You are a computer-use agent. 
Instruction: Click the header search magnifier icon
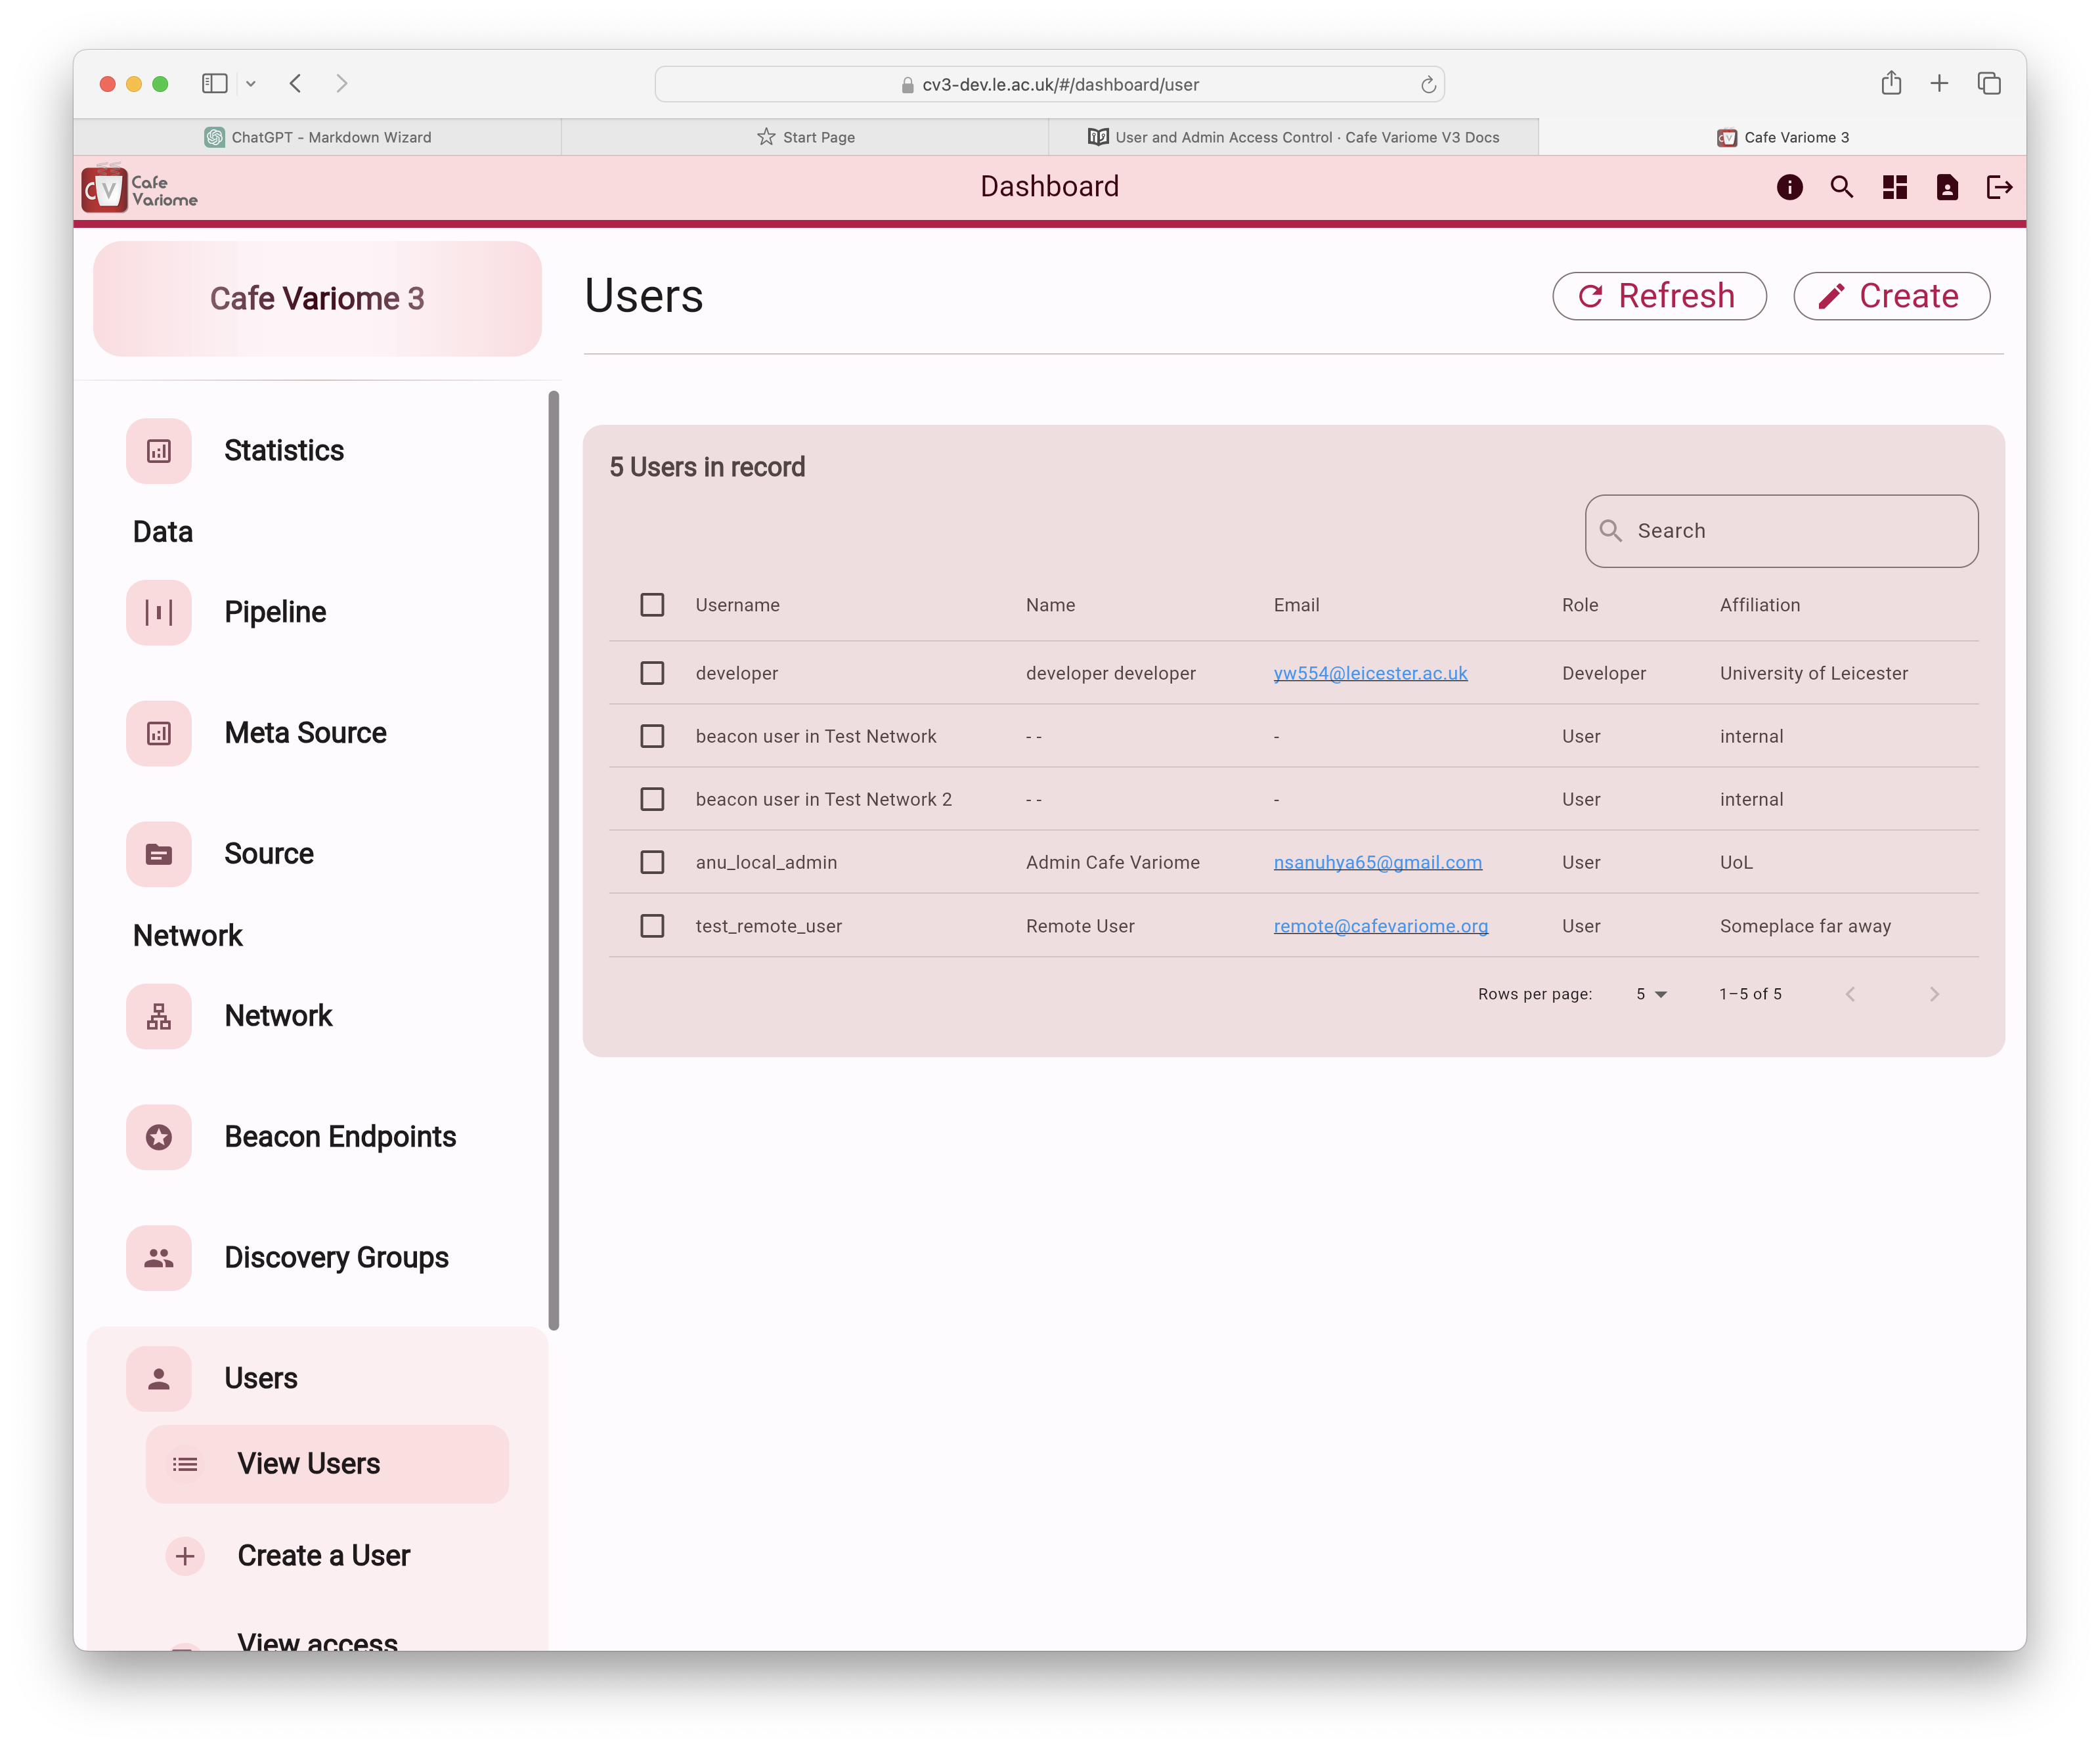(1841, 187)
